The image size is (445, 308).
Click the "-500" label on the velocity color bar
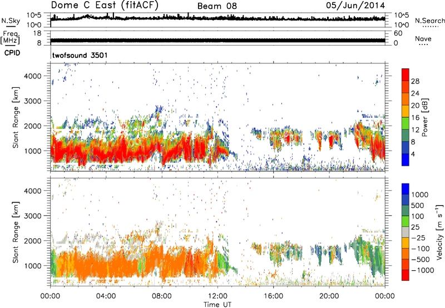tap(419, 259)
